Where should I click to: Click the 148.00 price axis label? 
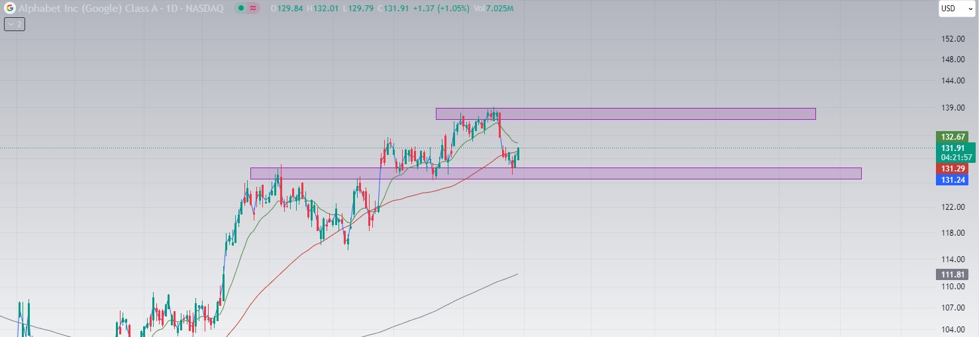point(952,60)
